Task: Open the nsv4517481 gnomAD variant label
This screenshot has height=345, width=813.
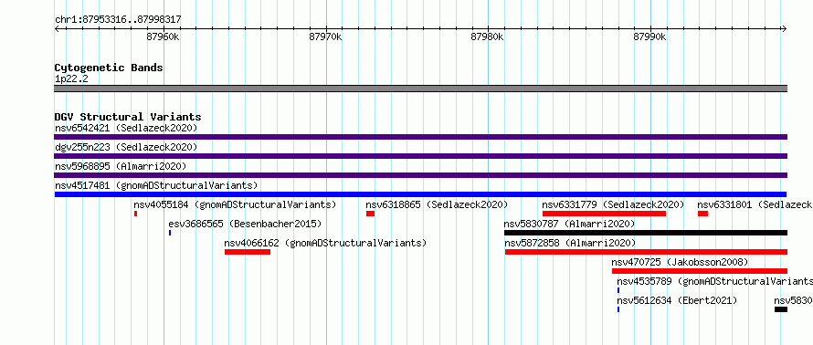Action: click(156, 185)
